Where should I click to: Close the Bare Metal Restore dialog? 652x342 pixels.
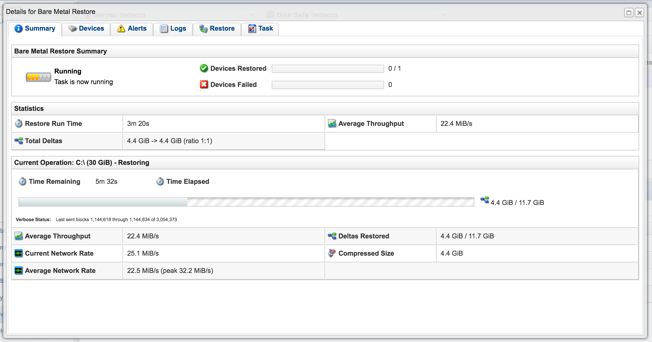point(639,13)
